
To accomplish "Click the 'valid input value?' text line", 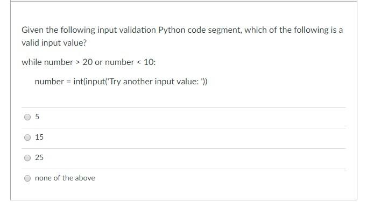I will point(54,43).
